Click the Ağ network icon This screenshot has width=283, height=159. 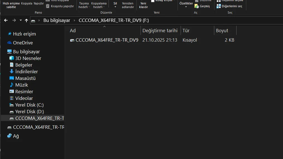pyautogui.click(x=9, y=136)
